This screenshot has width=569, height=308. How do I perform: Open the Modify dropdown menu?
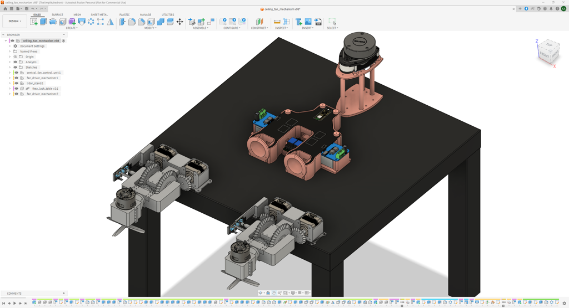click(151, 28)
